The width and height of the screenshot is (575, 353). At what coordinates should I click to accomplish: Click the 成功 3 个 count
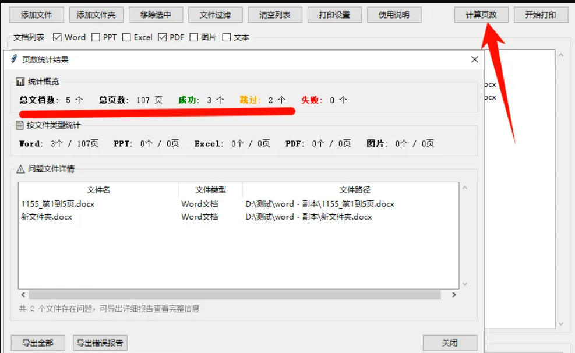click(201, 100)
